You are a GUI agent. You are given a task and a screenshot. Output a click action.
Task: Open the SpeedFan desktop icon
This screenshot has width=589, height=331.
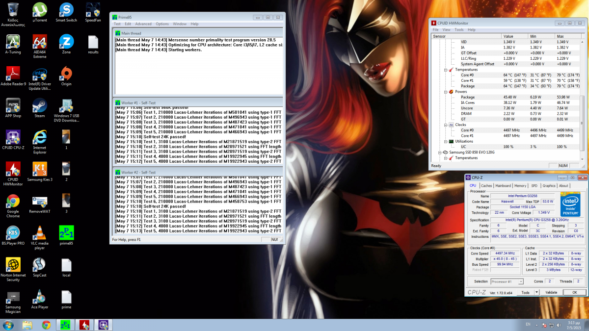[x=93, y=13]
